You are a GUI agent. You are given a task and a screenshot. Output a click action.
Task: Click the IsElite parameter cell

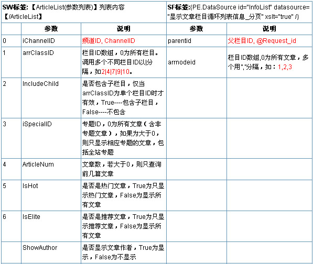[x=51, y=226]
